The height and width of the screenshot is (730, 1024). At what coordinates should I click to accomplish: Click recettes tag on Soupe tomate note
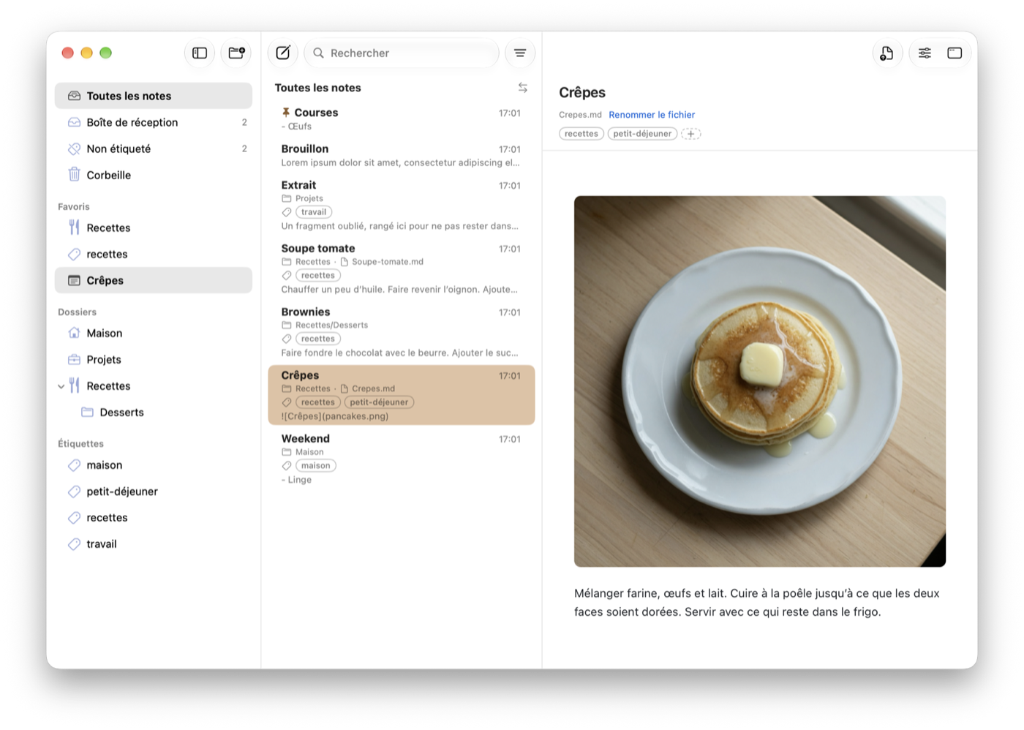click(318, 276)
